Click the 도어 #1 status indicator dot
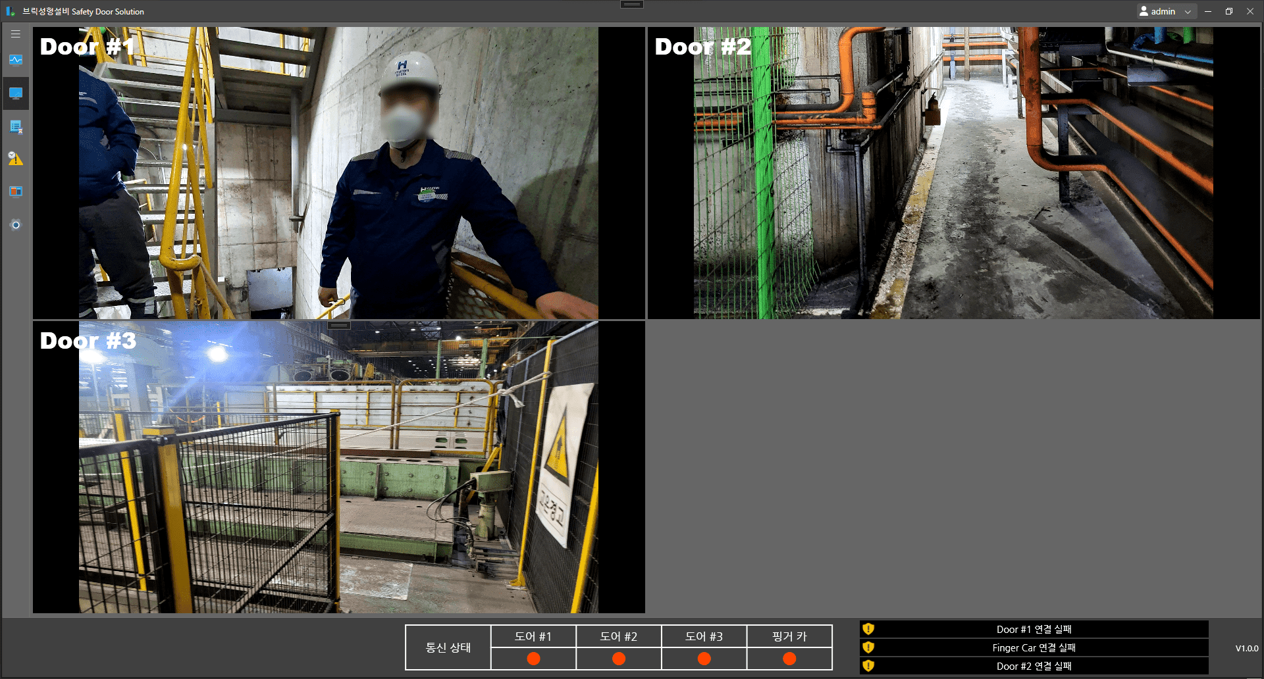This screenshot has height=679, width=1264. [x=533, y=658]
